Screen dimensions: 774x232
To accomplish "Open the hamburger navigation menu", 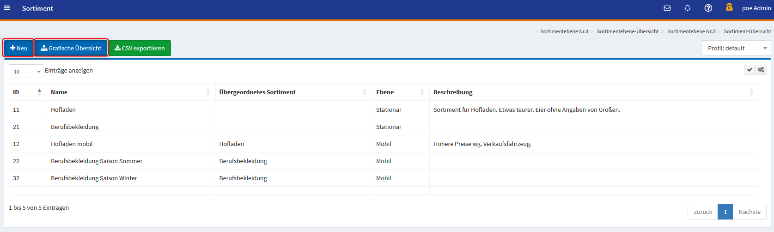I will coord(7,8).
